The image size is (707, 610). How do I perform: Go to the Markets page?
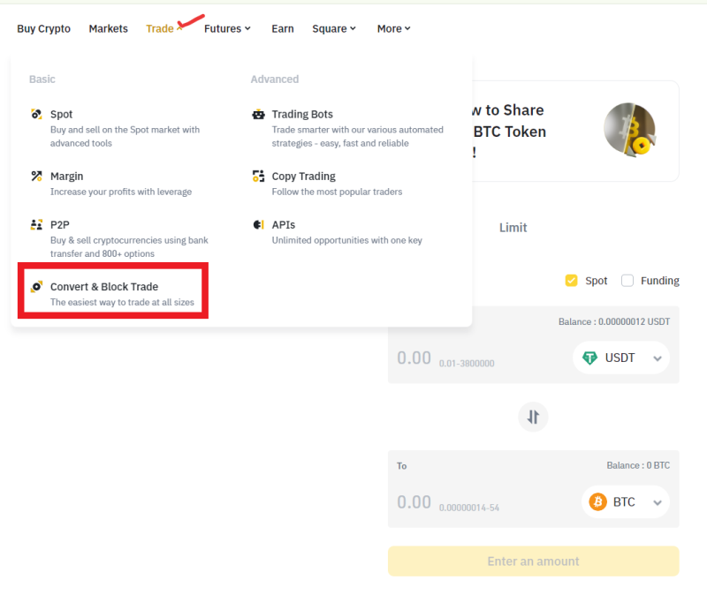pyautogui.click(x=108, y=29)
